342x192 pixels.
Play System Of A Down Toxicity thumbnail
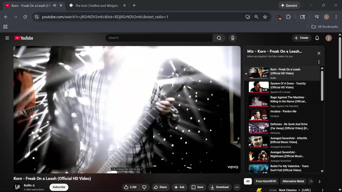click(x=259, y=87)
